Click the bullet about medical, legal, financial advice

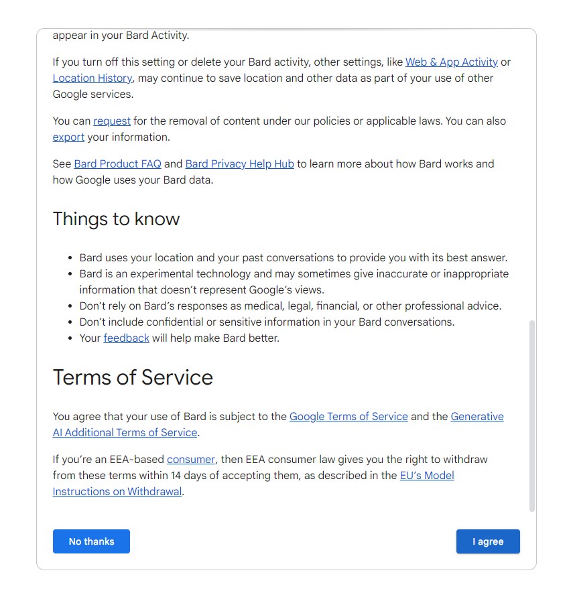tap(290, 306)
